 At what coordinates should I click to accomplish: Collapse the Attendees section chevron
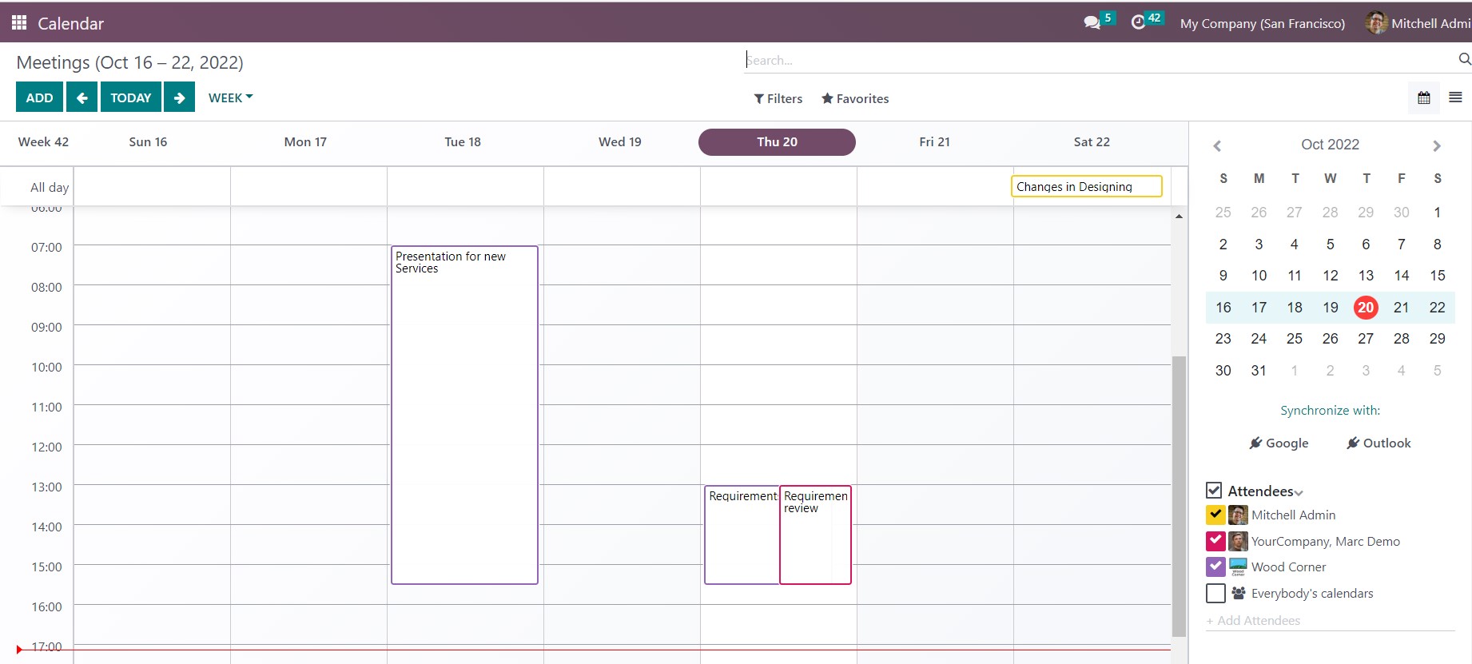pyautogui.click(x=1299, y=493)
